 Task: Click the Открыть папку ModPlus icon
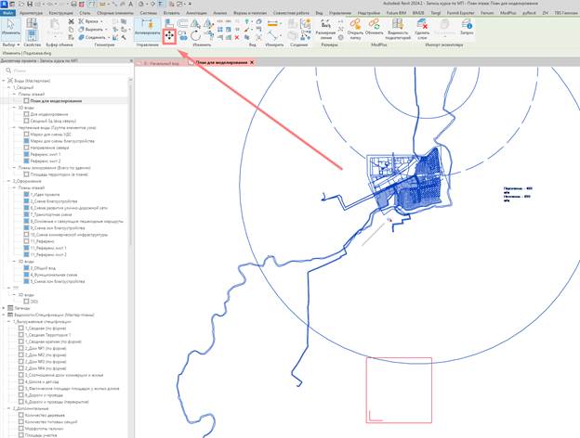355,29
